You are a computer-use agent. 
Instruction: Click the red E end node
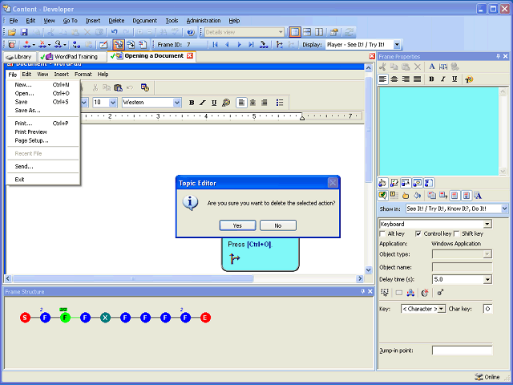pyautogui.click(x=205, y=318)
